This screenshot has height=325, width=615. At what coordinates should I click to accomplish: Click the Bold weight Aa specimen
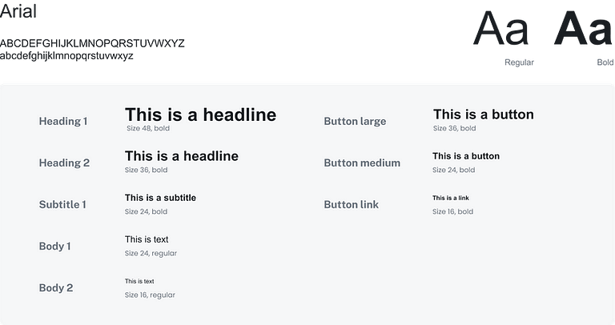click(585, 30)
